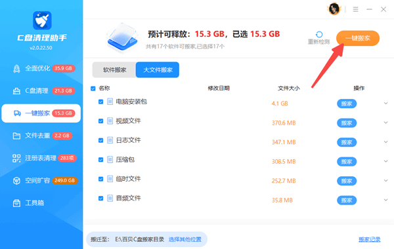
Task: Click the 35.9 GB badge
Action: [64, 68]
